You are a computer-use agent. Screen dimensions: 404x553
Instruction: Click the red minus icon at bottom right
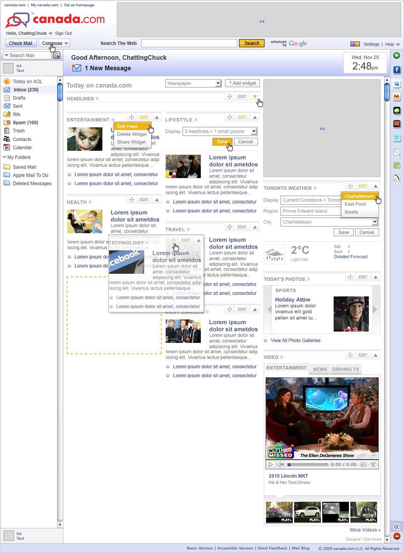coord(397,536)
